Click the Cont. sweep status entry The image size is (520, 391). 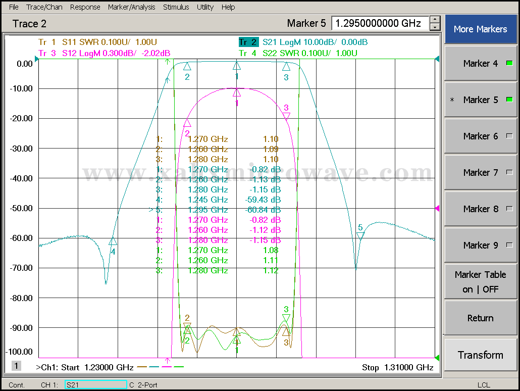pos(17,385)
